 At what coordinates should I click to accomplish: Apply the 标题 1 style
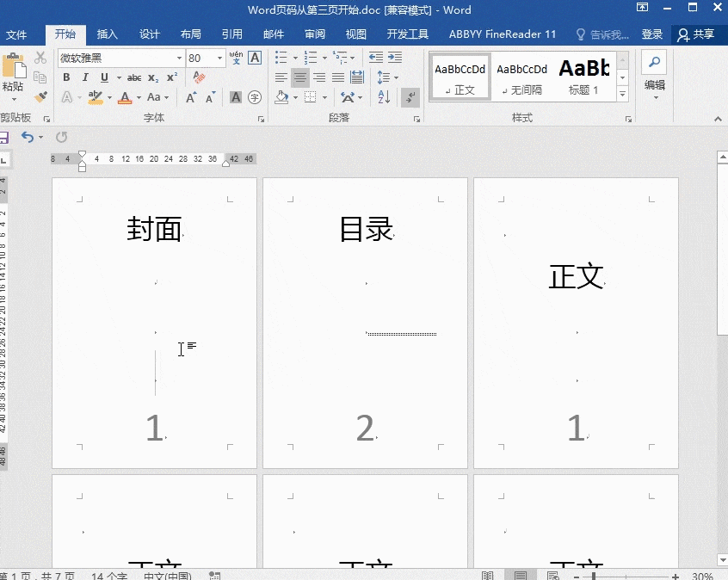point(583,77)
